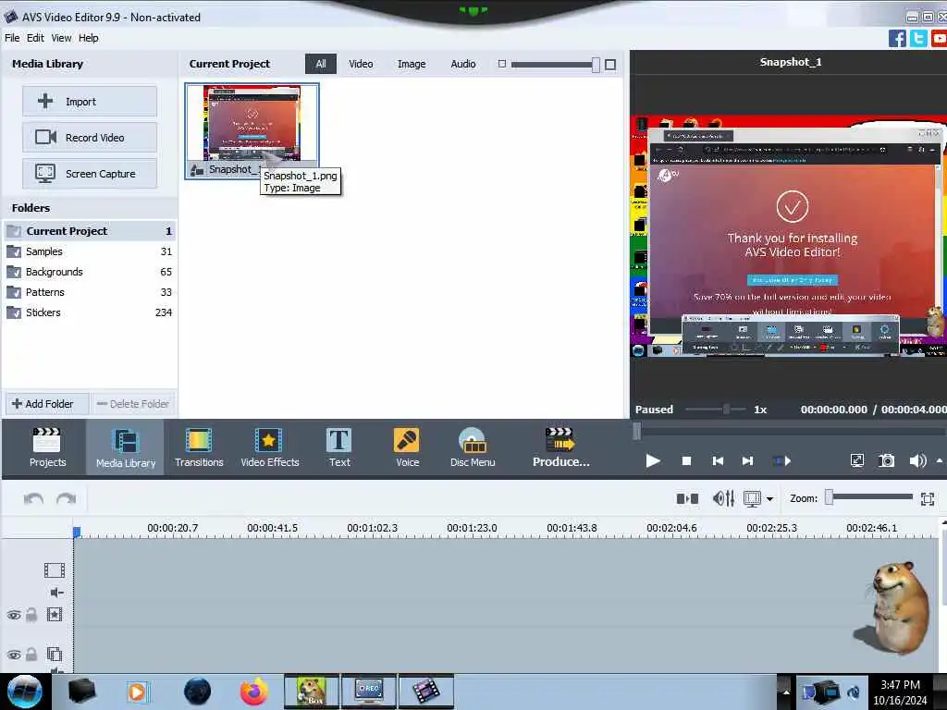The image size is (947, 710).
Task: Jump to the previous frame
Action: click(x=718, y=461)
